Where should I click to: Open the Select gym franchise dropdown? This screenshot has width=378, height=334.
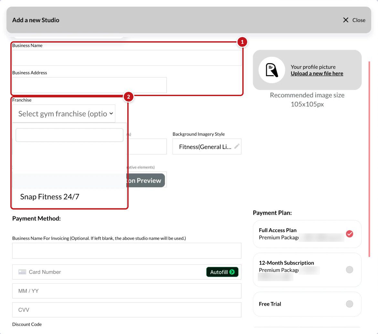64,113
